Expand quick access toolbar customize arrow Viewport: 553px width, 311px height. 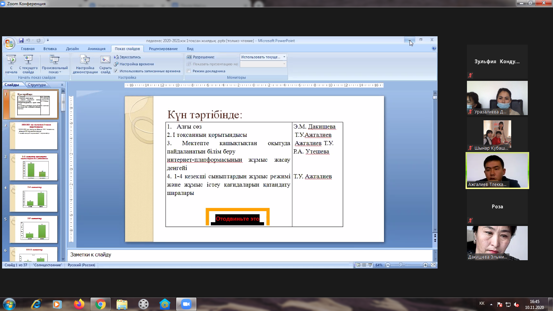48,40
